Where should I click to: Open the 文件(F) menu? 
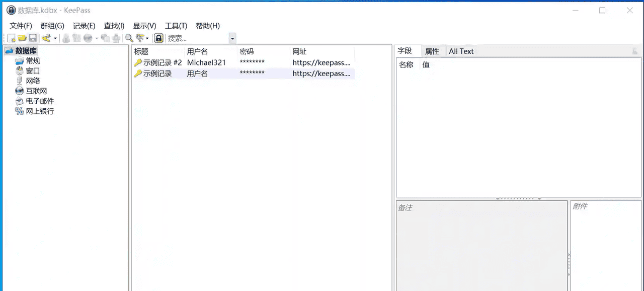pyautogui.click(x=20, y=26)
